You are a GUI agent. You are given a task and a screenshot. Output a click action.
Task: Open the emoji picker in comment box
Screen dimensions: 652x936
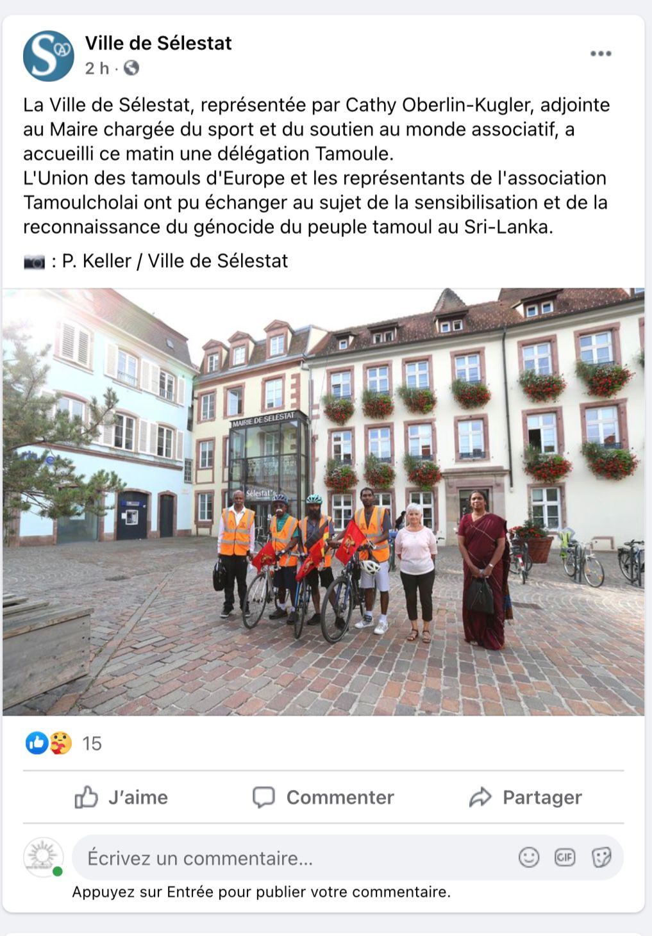(x=529, y=857)
